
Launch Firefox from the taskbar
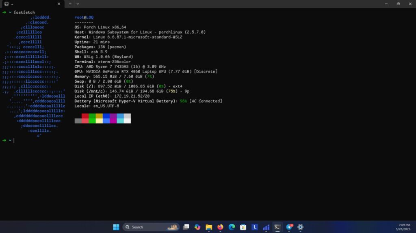click(220, 227)
